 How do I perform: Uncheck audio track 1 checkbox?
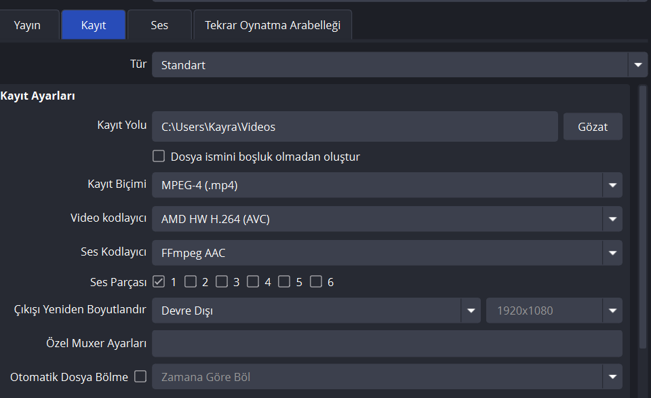click(x=159, y=281)
